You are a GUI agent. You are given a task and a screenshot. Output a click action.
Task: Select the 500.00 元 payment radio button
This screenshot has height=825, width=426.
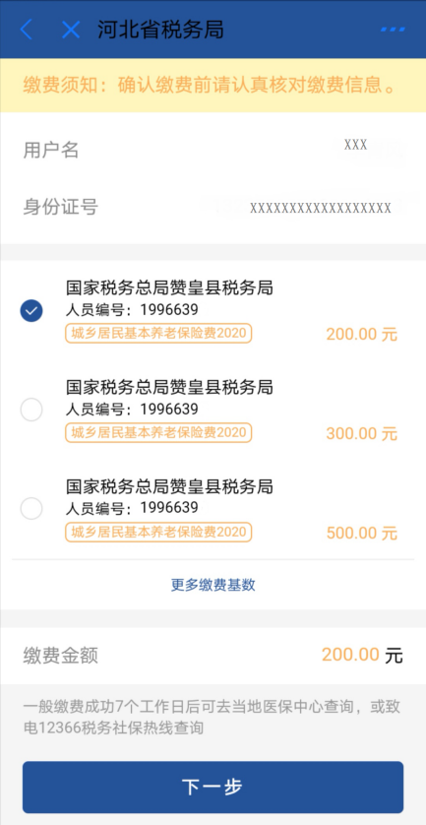coord(31,509)
